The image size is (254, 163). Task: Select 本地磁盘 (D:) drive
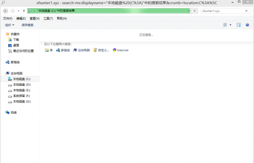pos(19,85)
